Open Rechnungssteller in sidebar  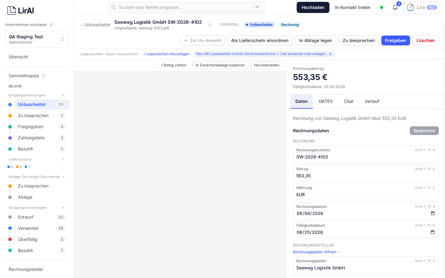[x=37, y=269]
